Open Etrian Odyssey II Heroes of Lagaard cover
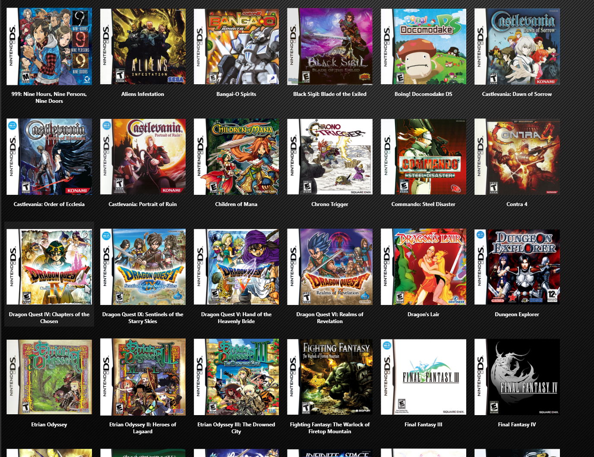This screenshot has width=594, height=457. (x=143, y=377)
